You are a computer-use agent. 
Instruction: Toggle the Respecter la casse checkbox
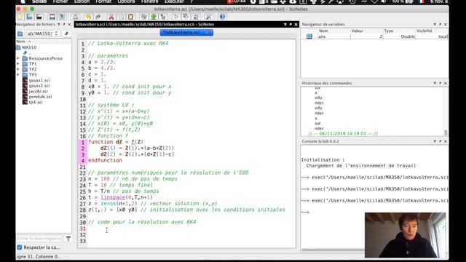[20, 247]
